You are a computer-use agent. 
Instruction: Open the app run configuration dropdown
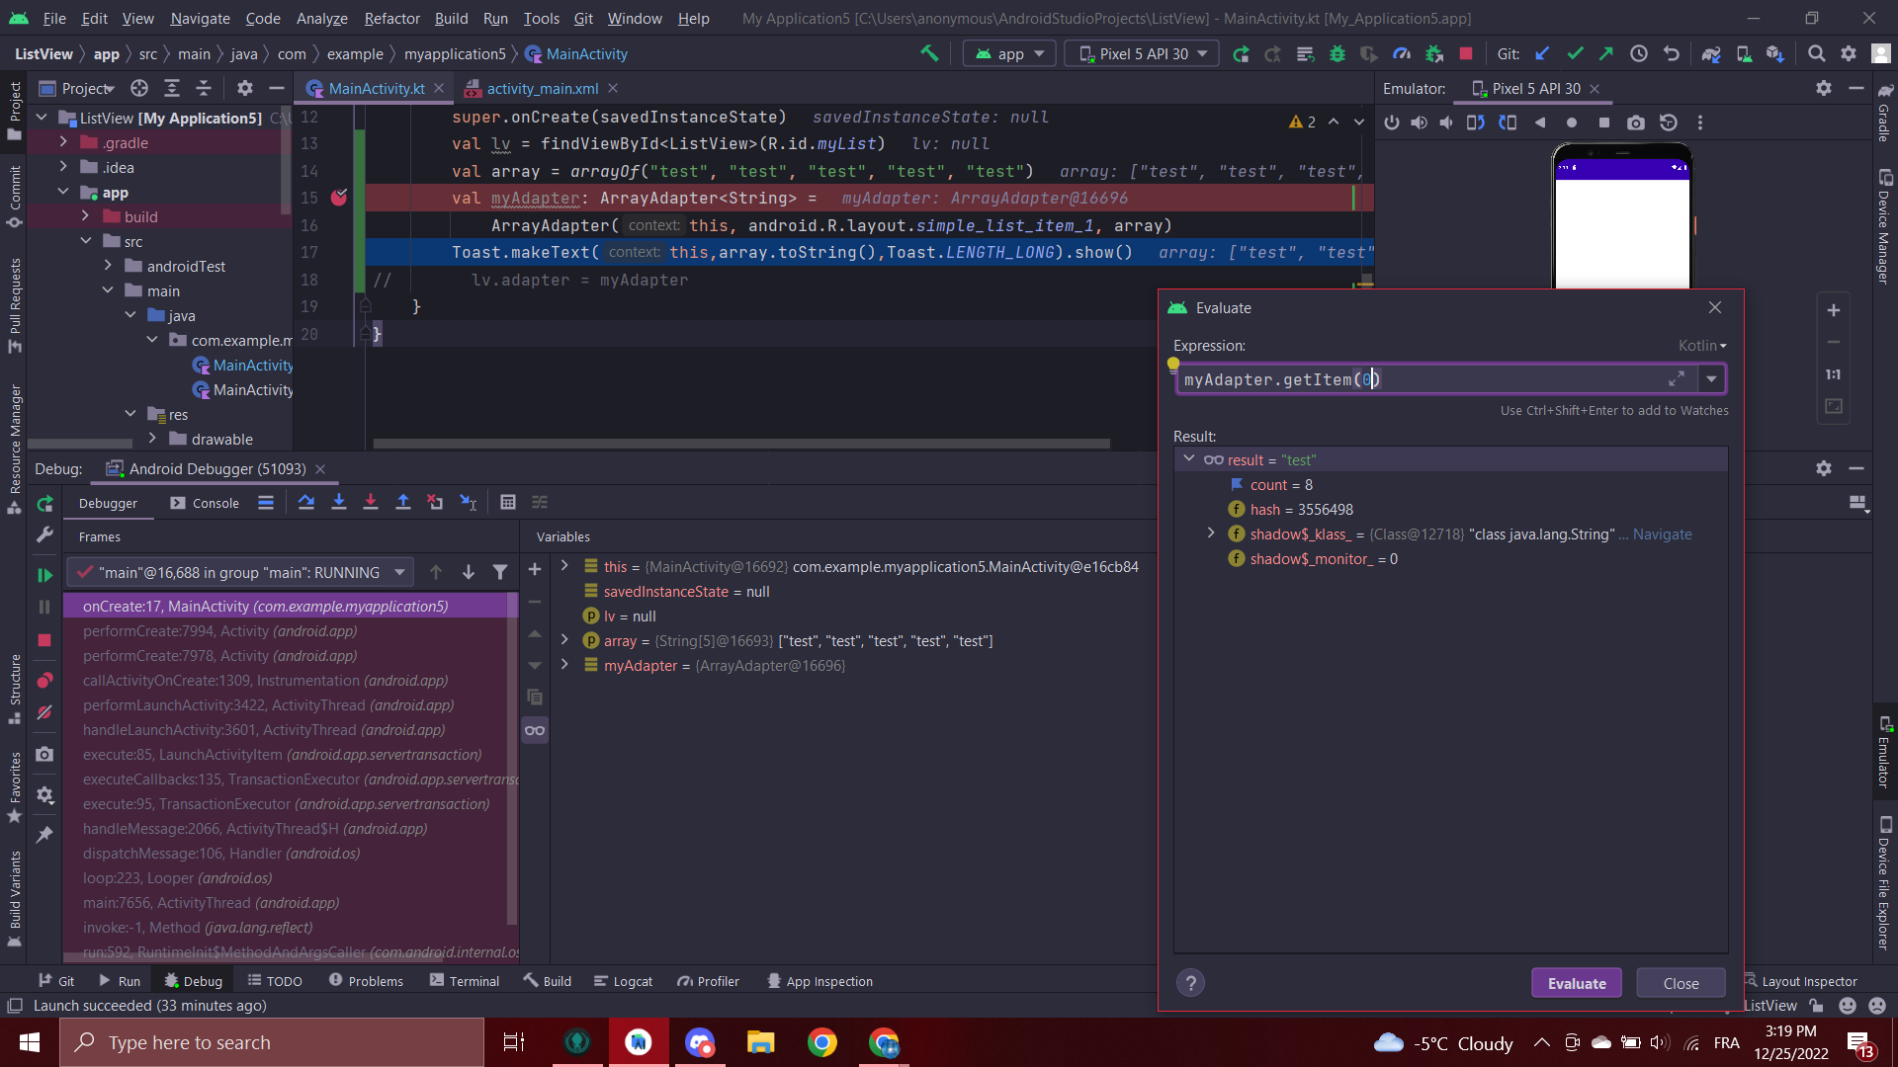[x=1009, y=53]
